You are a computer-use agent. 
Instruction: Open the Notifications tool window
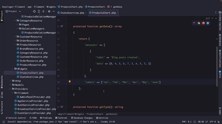(220, 58)
